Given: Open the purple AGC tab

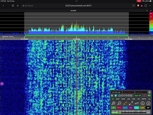Looking at the screenshot, I should [x=131, y=108].
